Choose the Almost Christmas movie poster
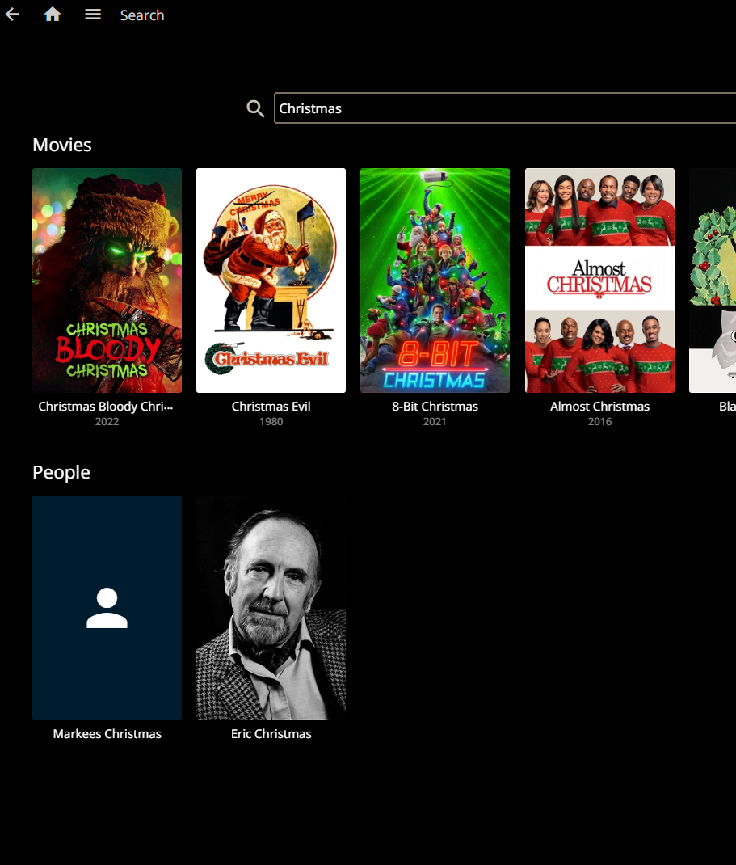This screenshot has height=865, width=736. pyautogui.click(x=599, y=281)
